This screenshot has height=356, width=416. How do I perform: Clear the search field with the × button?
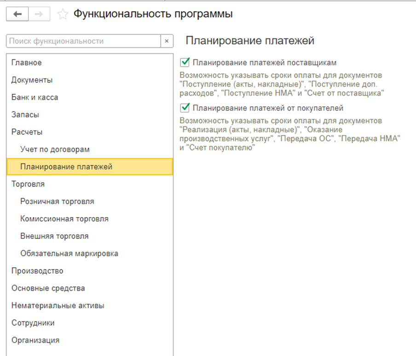click(x=167, y=41)
